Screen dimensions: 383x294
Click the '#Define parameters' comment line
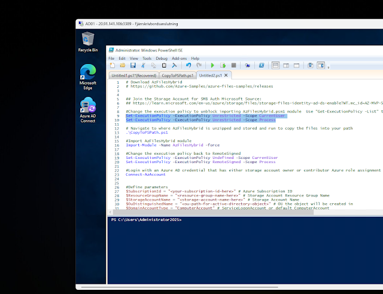pyautogui.click(x=147, y=187)
